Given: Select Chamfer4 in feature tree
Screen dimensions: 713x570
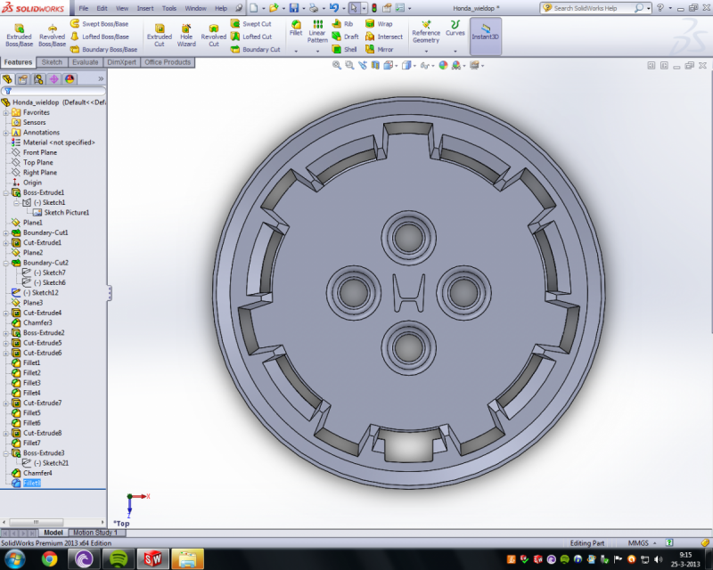Looking at the screenshot, I should (32, 473).
